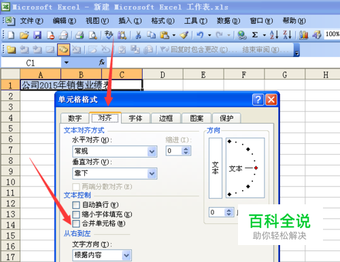Open the AutoSum functions dropdown arrow

(265, 35)
